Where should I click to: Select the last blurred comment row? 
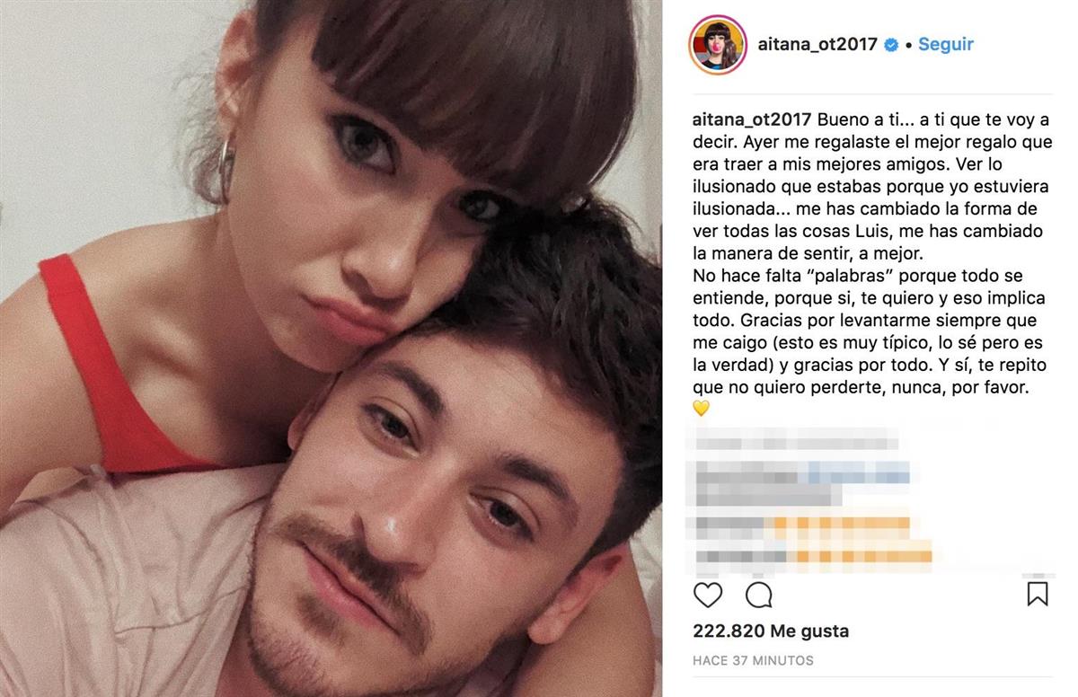click(813, 554)
